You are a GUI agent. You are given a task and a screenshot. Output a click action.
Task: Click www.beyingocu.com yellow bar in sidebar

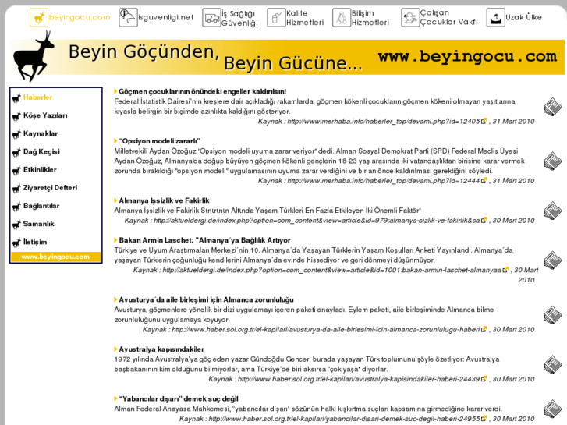(x=55, y=257)
